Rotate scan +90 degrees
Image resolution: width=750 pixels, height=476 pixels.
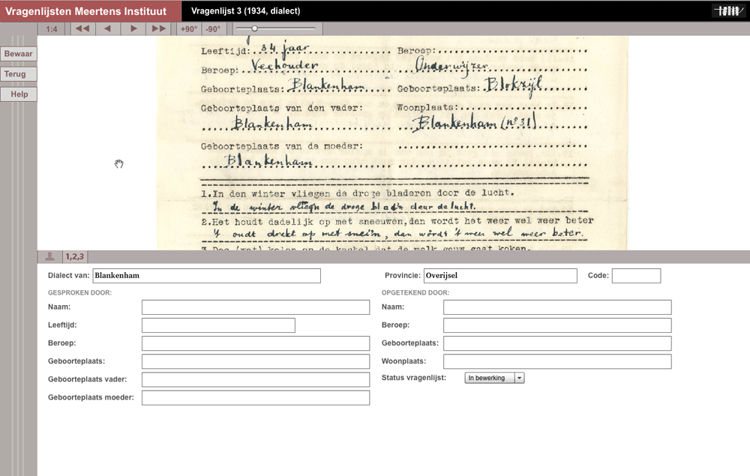point(189,29)
